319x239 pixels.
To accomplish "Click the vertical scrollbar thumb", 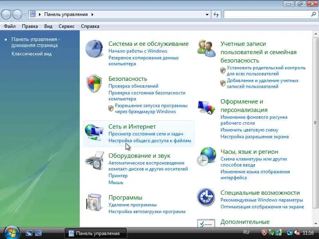I will pyautogui.click(x=315, y=123).
